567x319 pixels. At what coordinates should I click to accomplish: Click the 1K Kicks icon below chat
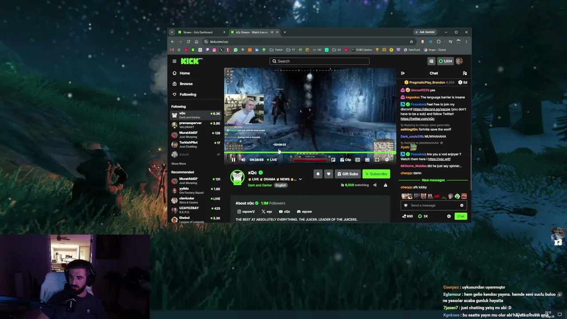pos(423,216)
